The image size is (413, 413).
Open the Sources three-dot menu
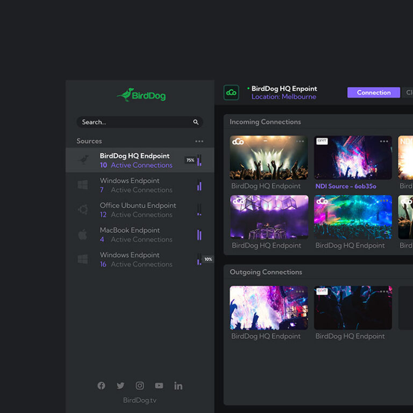(x=199, y=141)
